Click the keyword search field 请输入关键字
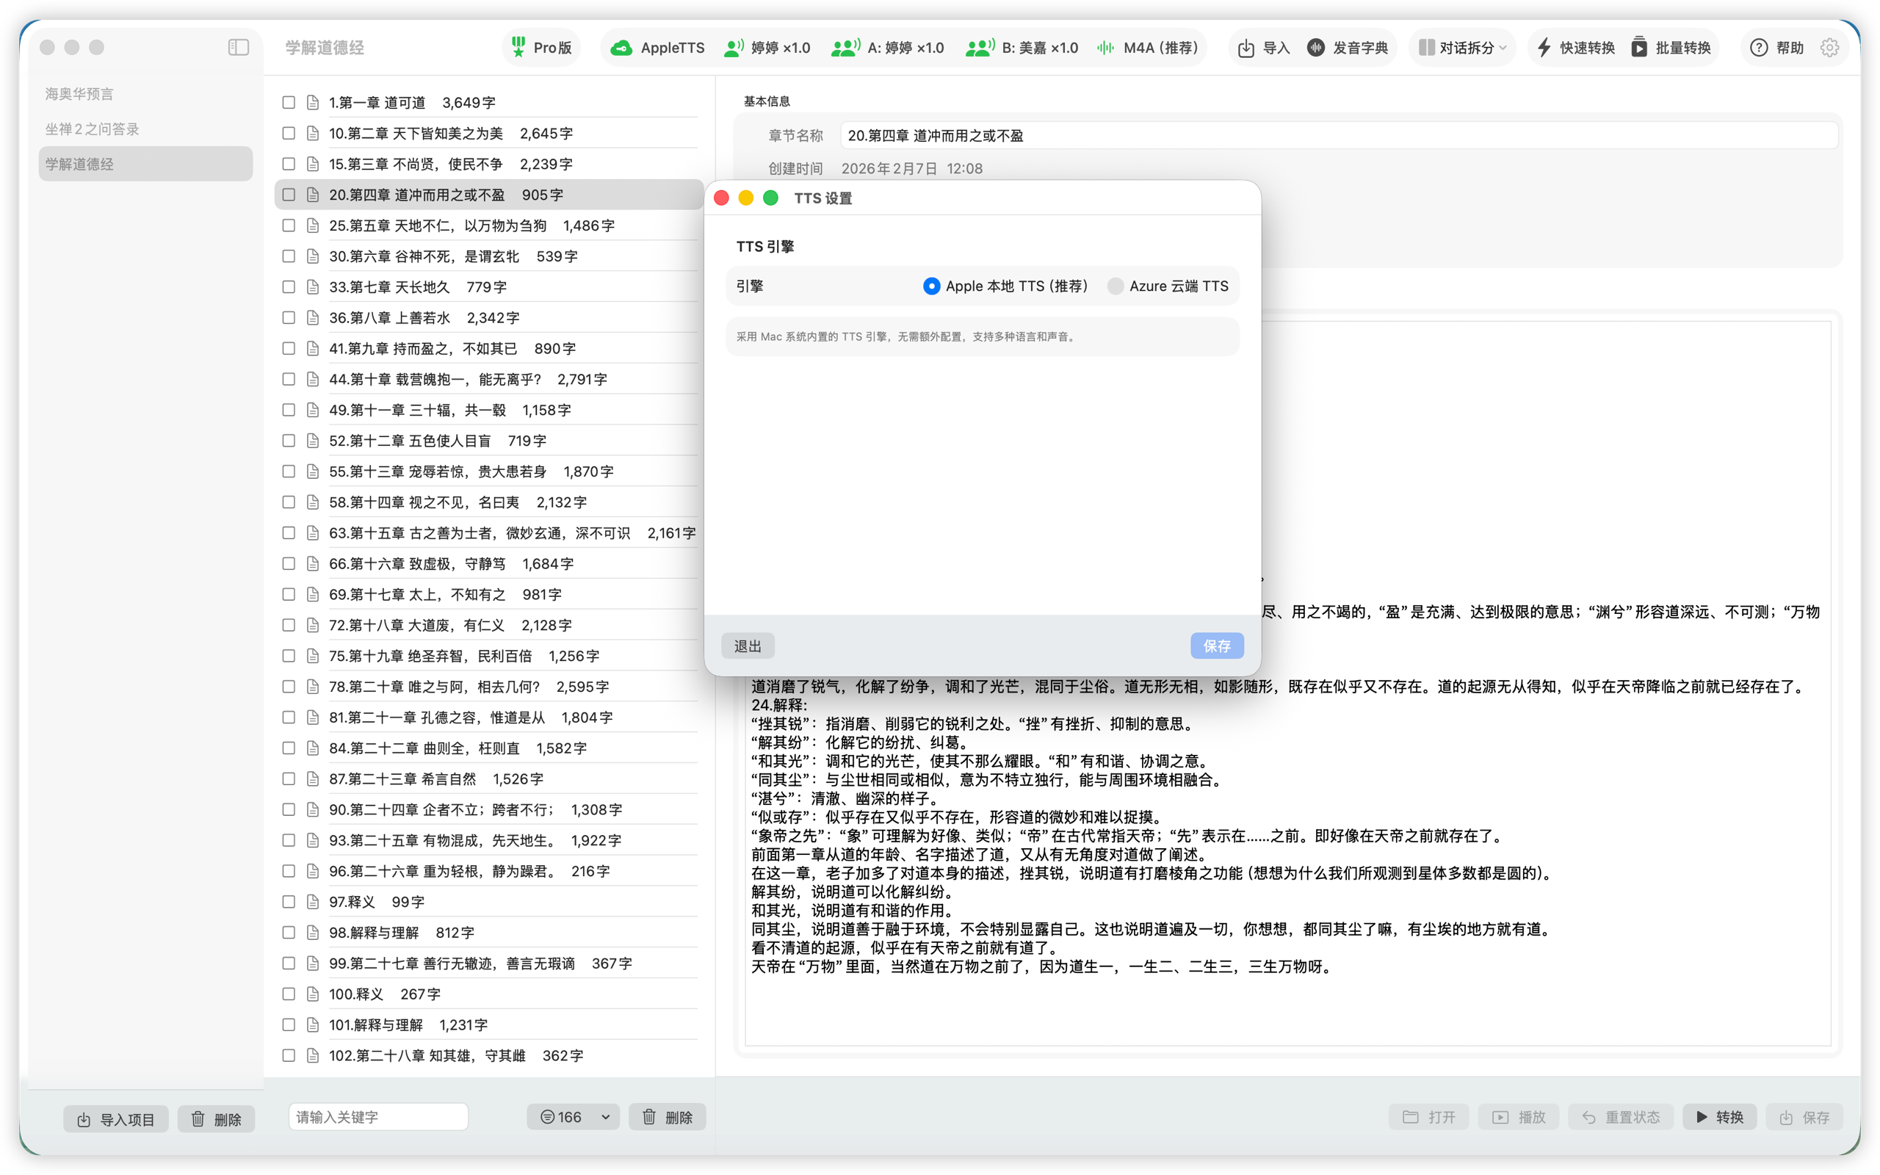Screen dimensions: 1880x1175 point(378,1117)
